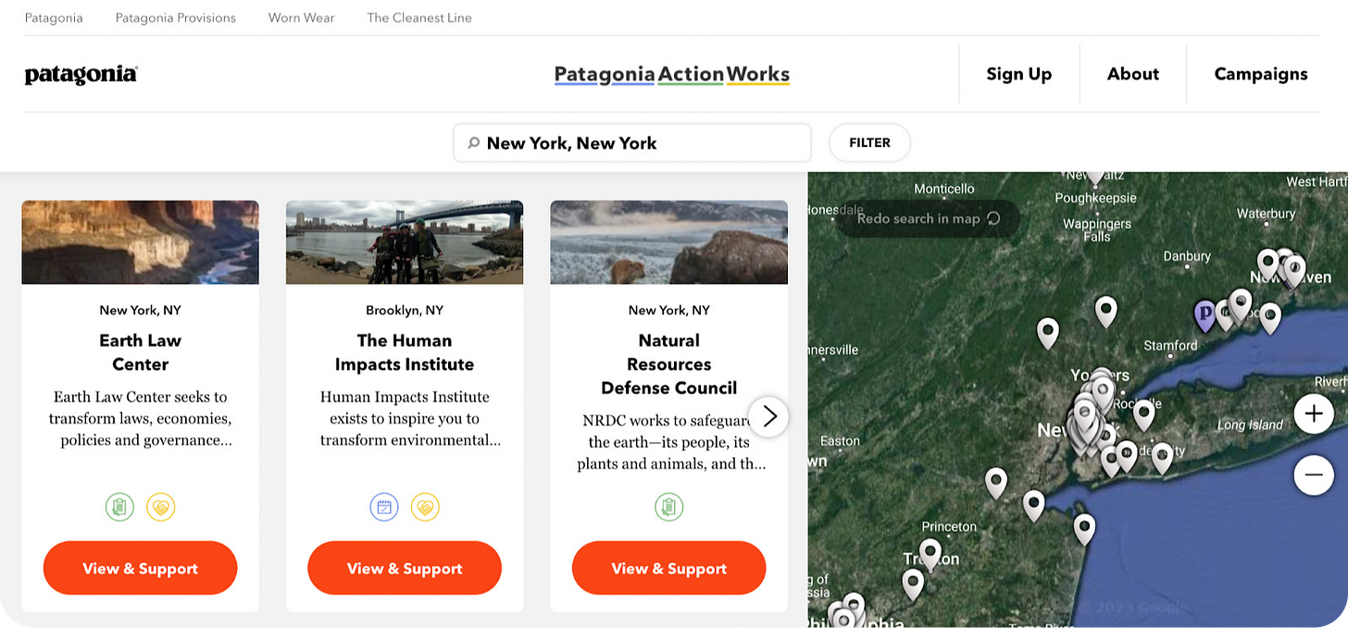This screenshot has height=628, width=1348.
Task: Click the patagonia logo
Action: coord(81,75)
